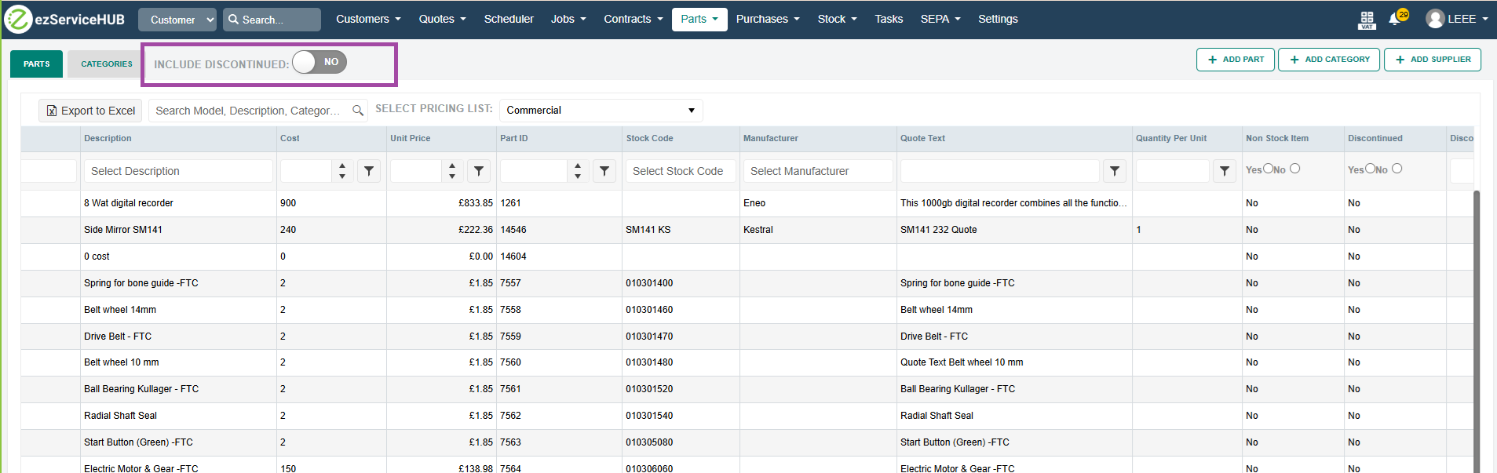This screenshot has width=1497, height=473.
Task: Open the Select Pricing List dropdown
Action: (601, 111)
